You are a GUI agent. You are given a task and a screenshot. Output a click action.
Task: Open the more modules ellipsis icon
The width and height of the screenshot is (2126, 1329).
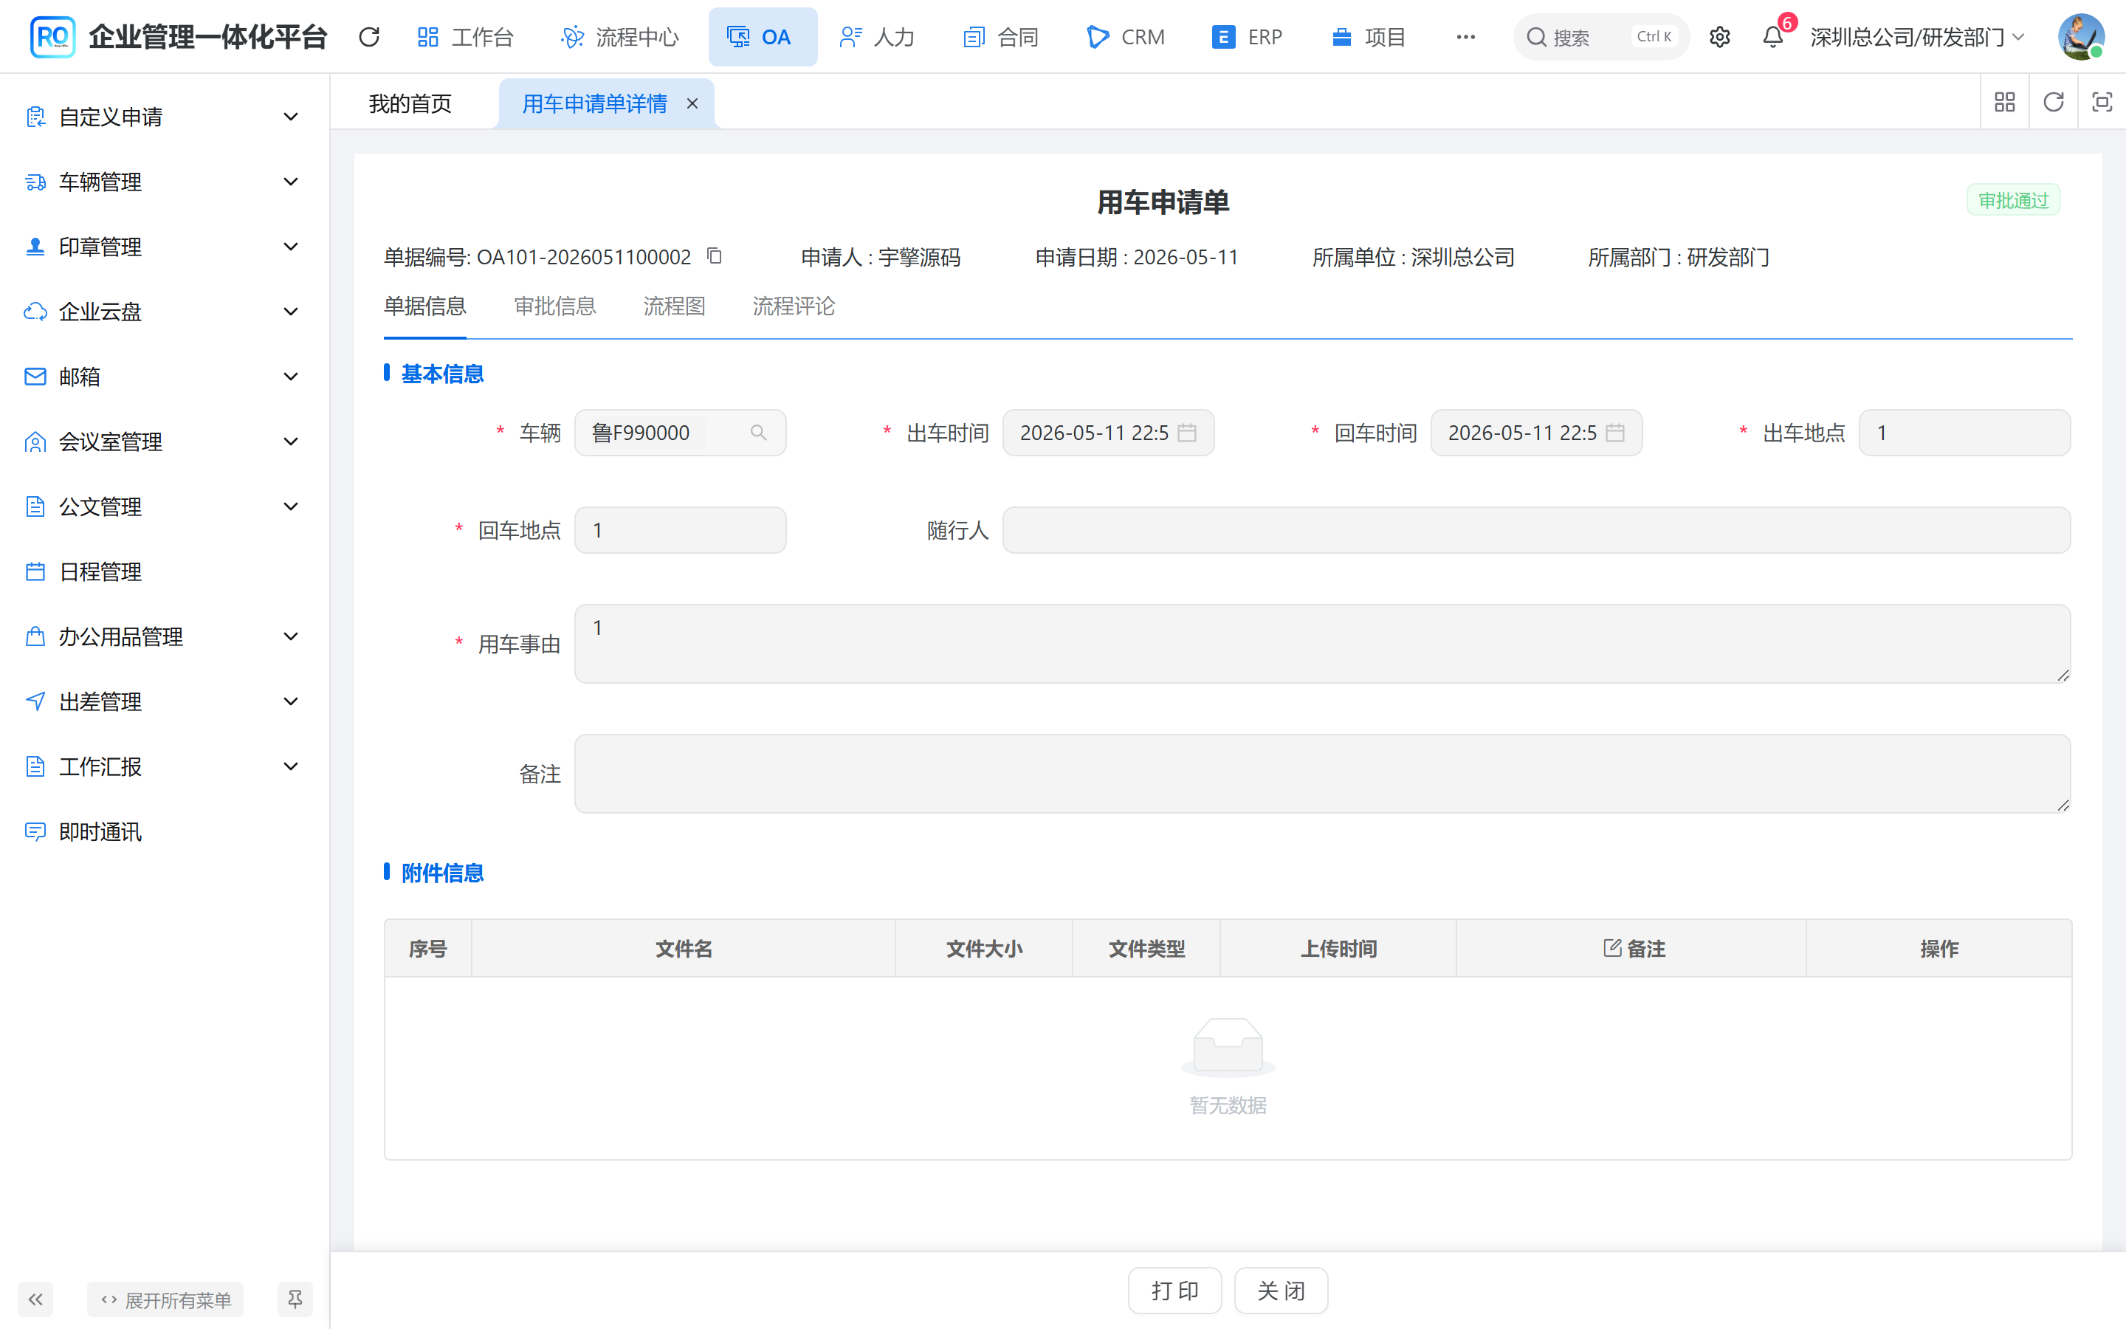click(1465, 37)
